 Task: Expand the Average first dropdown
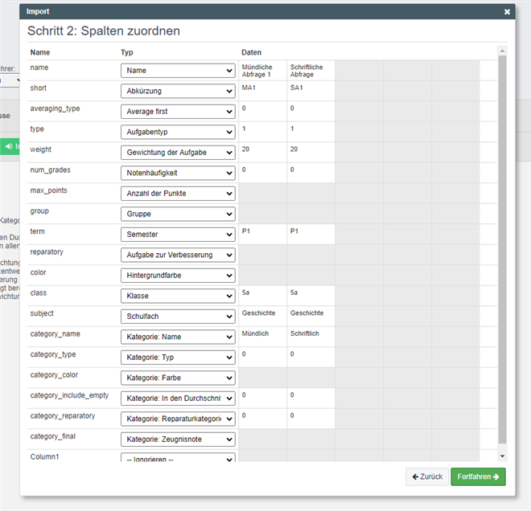(178, 112)
